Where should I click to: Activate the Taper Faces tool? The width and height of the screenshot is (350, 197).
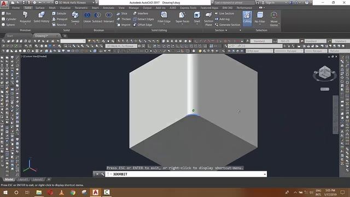(182, 18)
